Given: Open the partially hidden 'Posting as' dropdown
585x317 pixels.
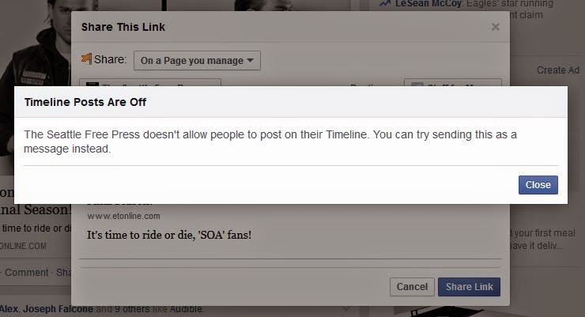Looking at the screenshot, I should [x=453, y=82].
